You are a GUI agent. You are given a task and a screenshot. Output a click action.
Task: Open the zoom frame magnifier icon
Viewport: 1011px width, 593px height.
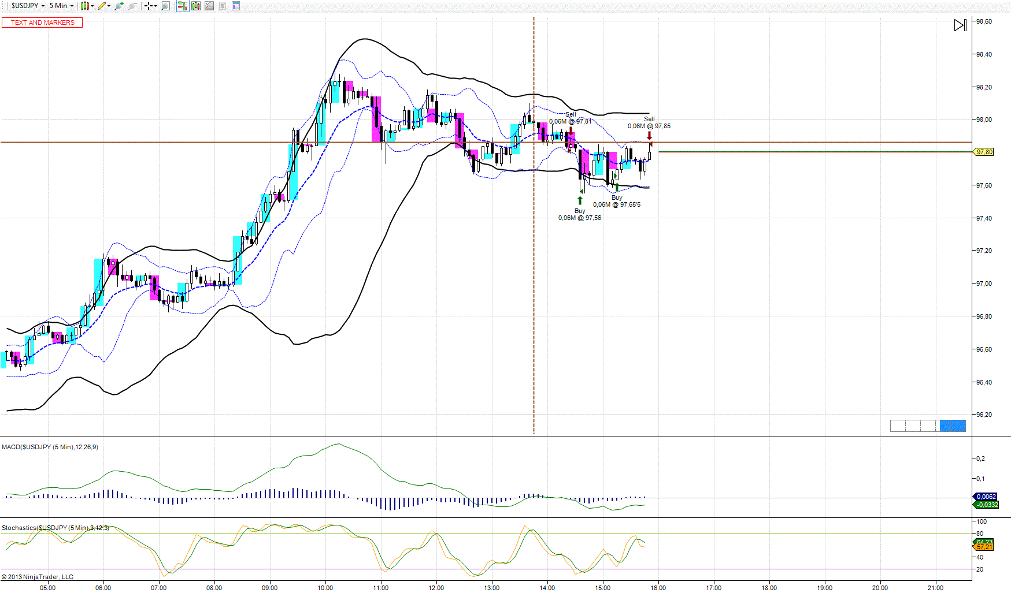(x=165, y=6)
